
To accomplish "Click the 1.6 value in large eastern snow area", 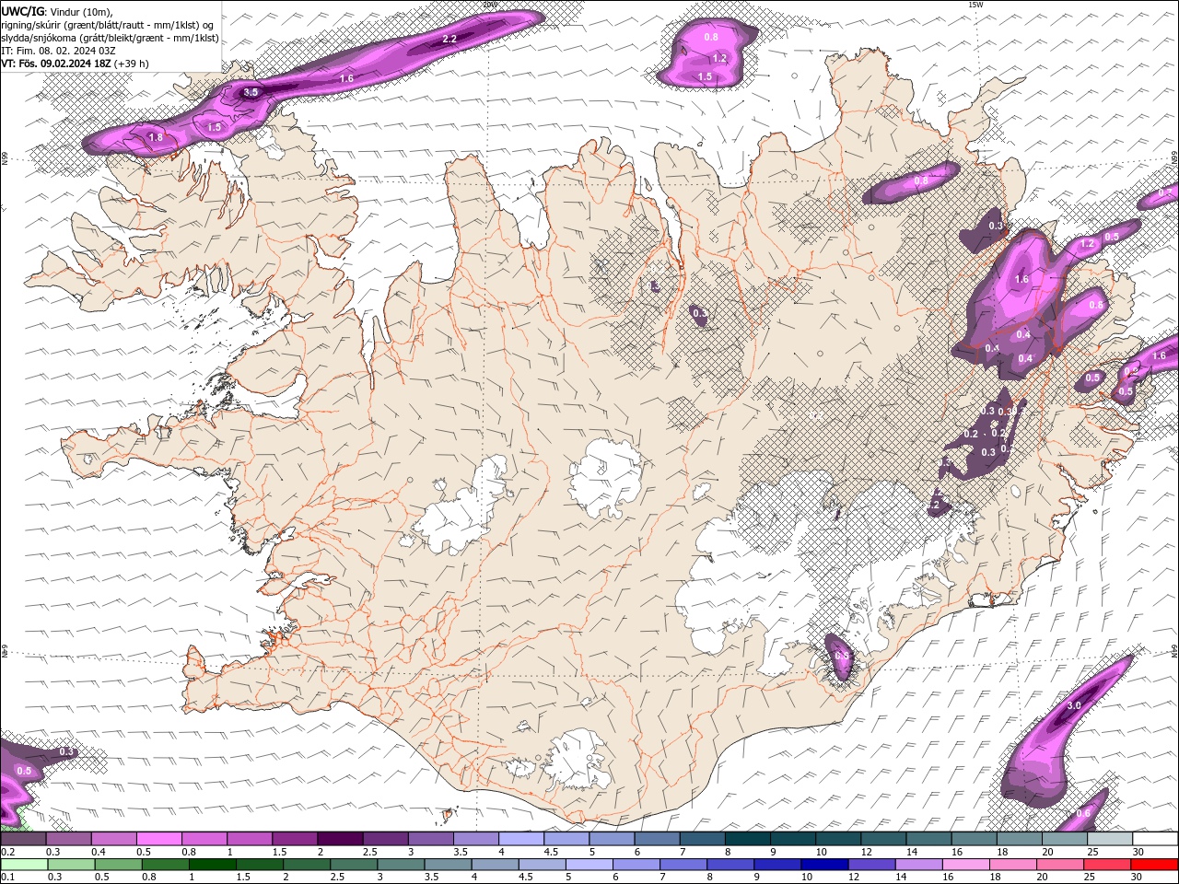I will pyautogui.click(x=1021, y=279).
